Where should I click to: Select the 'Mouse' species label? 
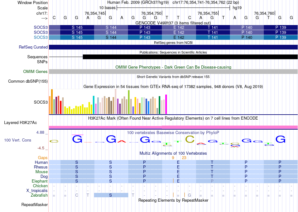point(41,172)
